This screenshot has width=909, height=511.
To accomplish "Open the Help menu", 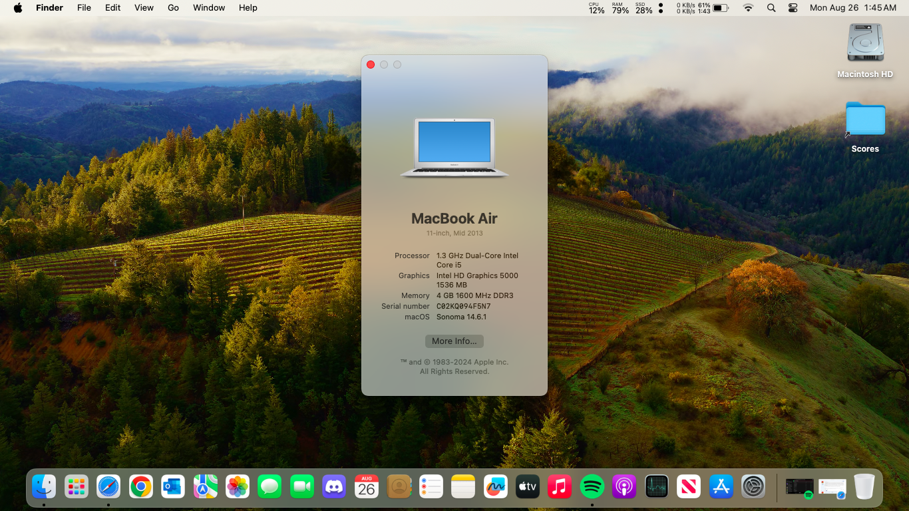I will [x=248, y=8].
